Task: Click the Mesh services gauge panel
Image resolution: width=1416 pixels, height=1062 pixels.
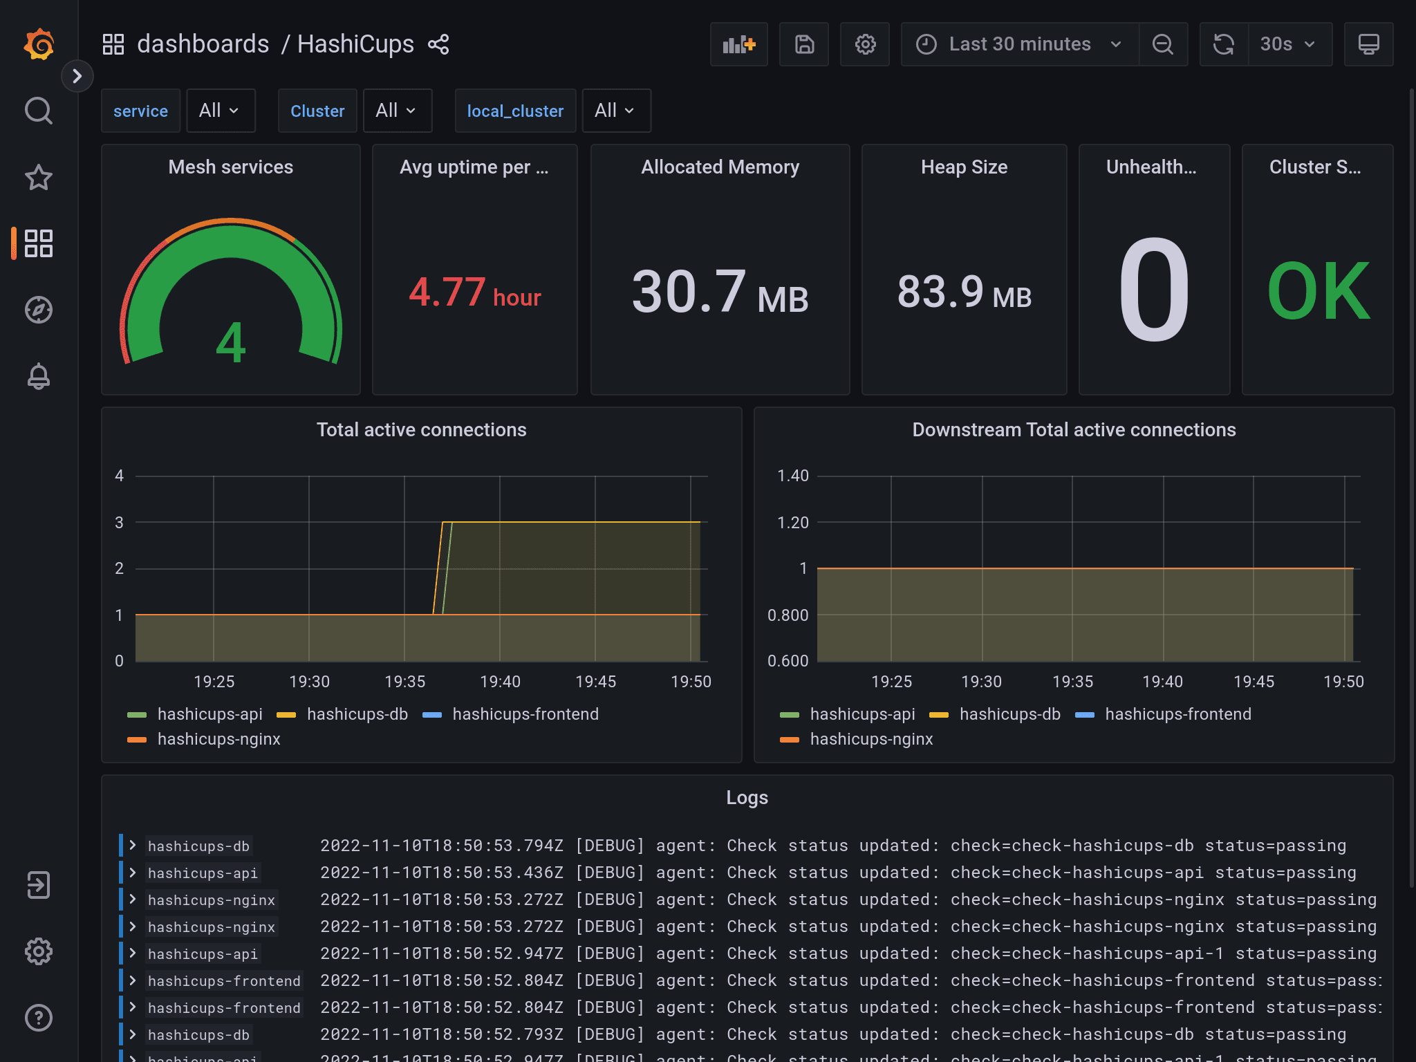Action: pos(231,273)
